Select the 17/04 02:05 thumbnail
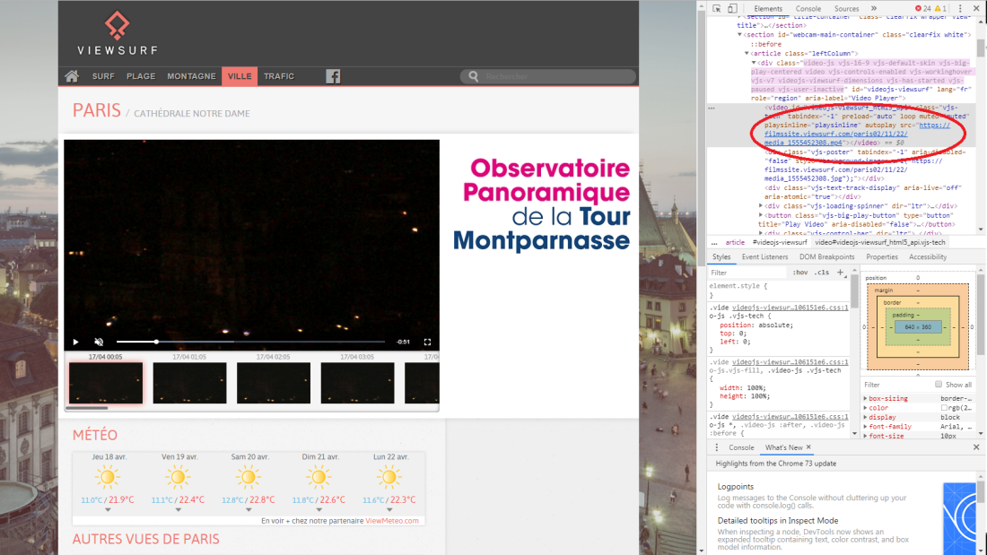Viewport: 987px width, 555px height. [x=273, y=383]
